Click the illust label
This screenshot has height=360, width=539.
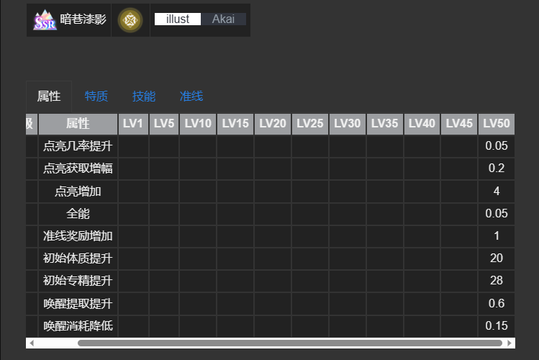point(178,19)
